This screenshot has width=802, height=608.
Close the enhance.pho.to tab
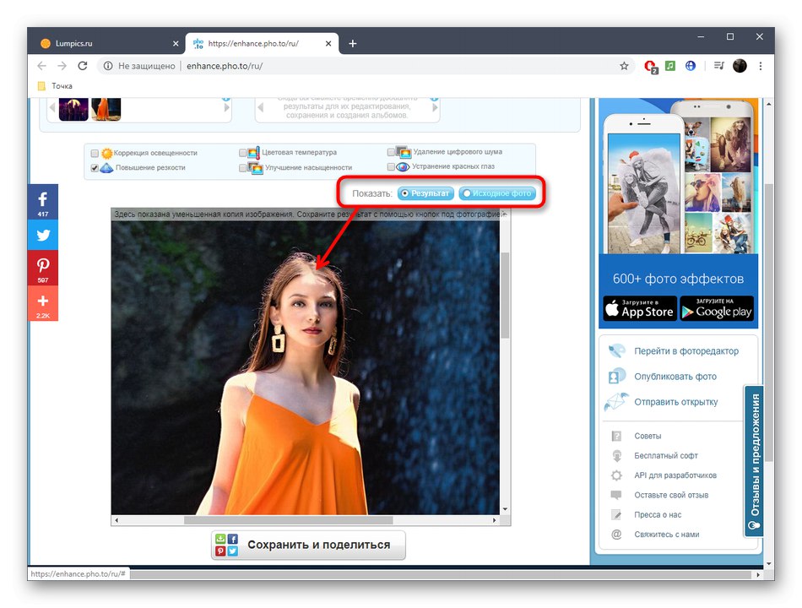point(328,44)
